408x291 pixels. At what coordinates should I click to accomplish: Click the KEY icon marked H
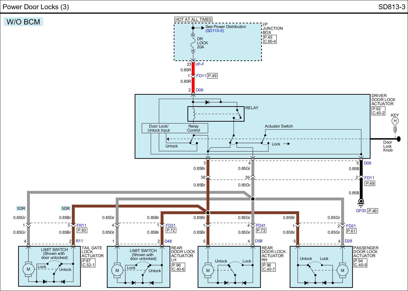[x=395, y=121]
